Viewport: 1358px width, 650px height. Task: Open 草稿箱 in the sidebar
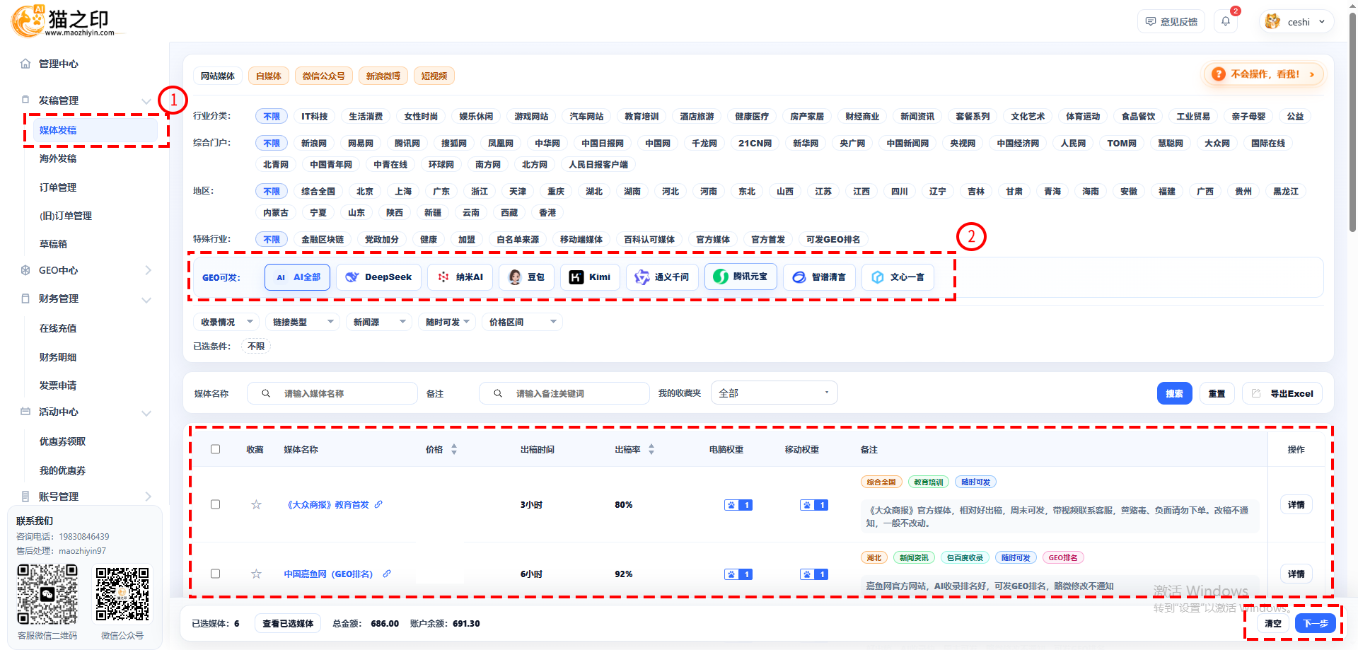click(x=53, y=244)
